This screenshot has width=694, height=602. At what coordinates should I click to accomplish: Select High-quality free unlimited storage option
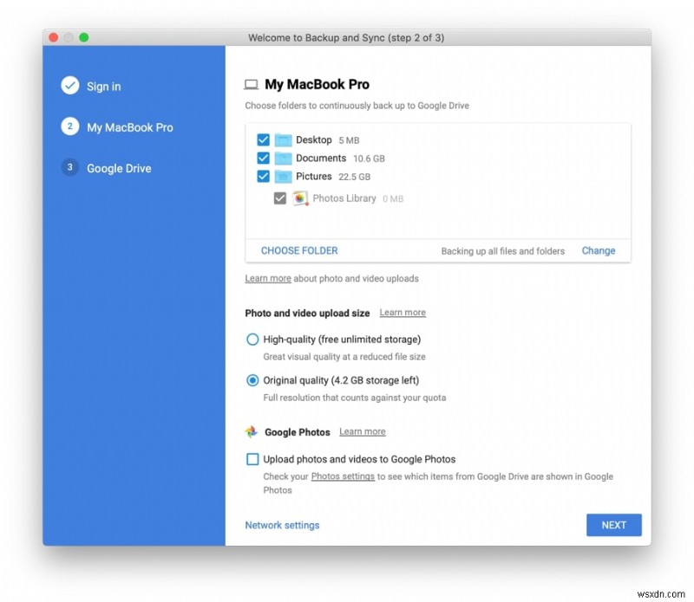(x=252, y=340)
